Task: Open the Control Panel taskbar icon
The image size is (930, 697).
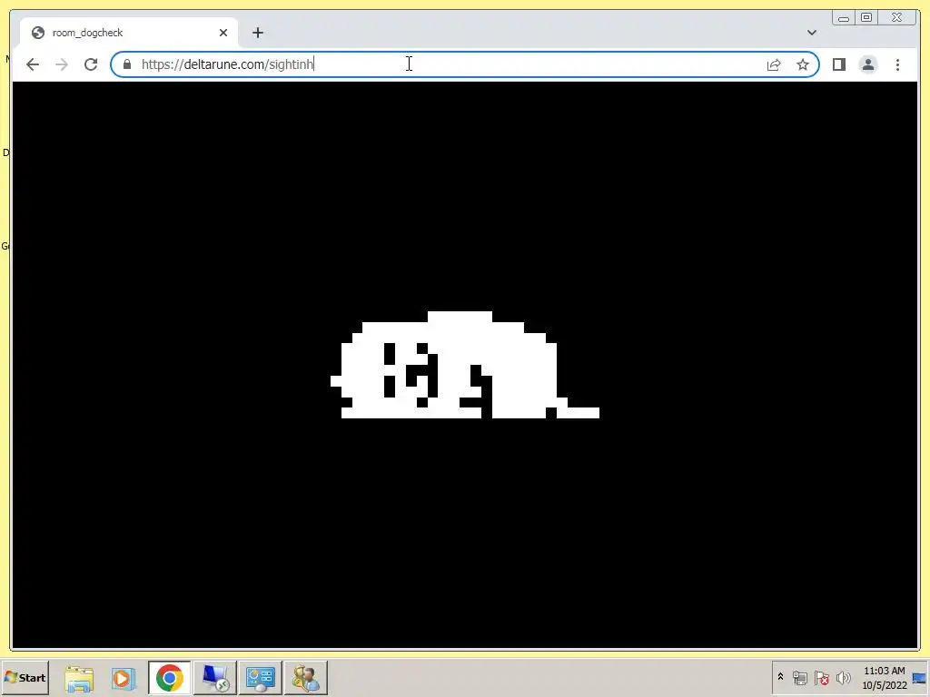Action: pyautogui.click(x=261, y=678)
